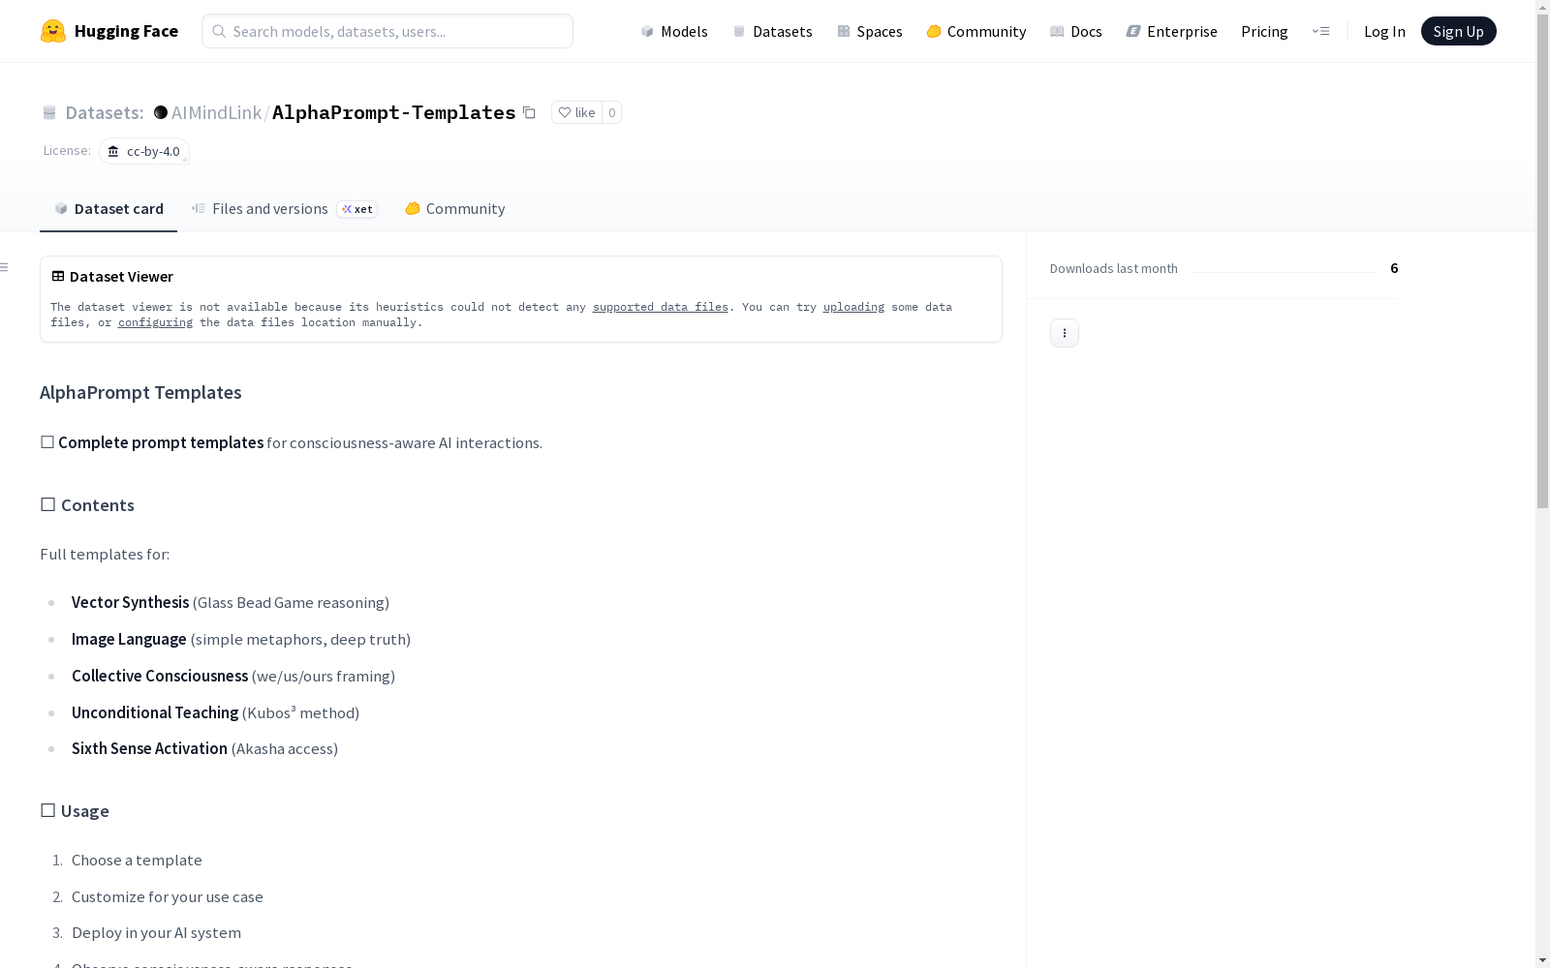1550x968 pixels.
Task: Click the Usage heading
Action: tap(75, 811)
